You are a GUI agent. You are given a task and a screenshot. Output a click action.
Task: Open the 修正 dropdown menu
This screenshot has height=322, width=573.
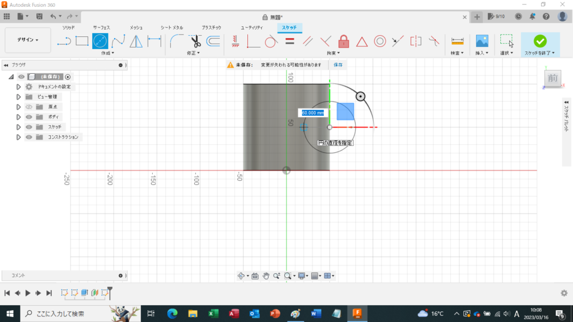click(x=193, y=53)
